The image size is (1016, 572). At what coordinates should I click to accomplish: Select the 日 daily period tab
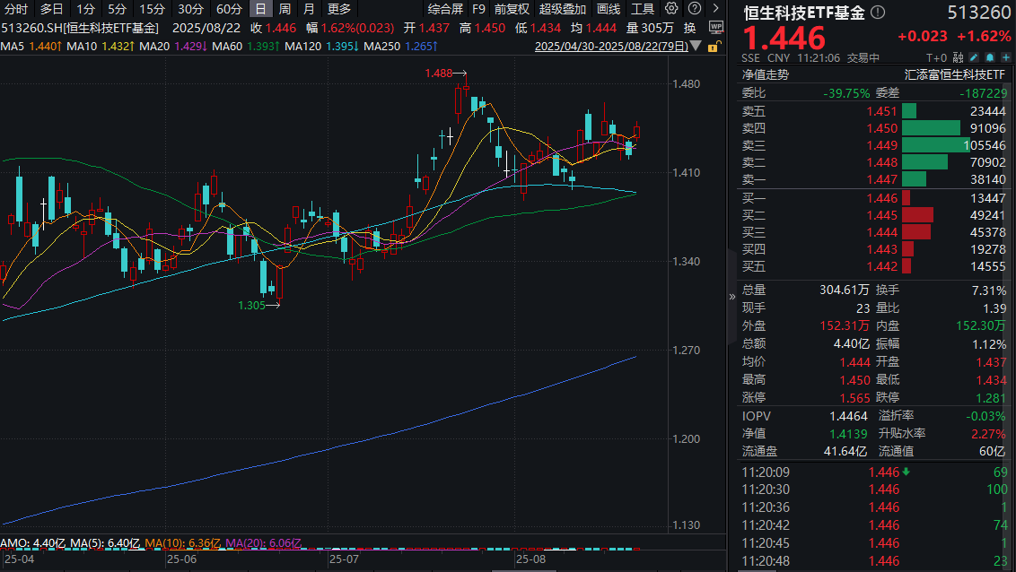click(x=260, y=9)
